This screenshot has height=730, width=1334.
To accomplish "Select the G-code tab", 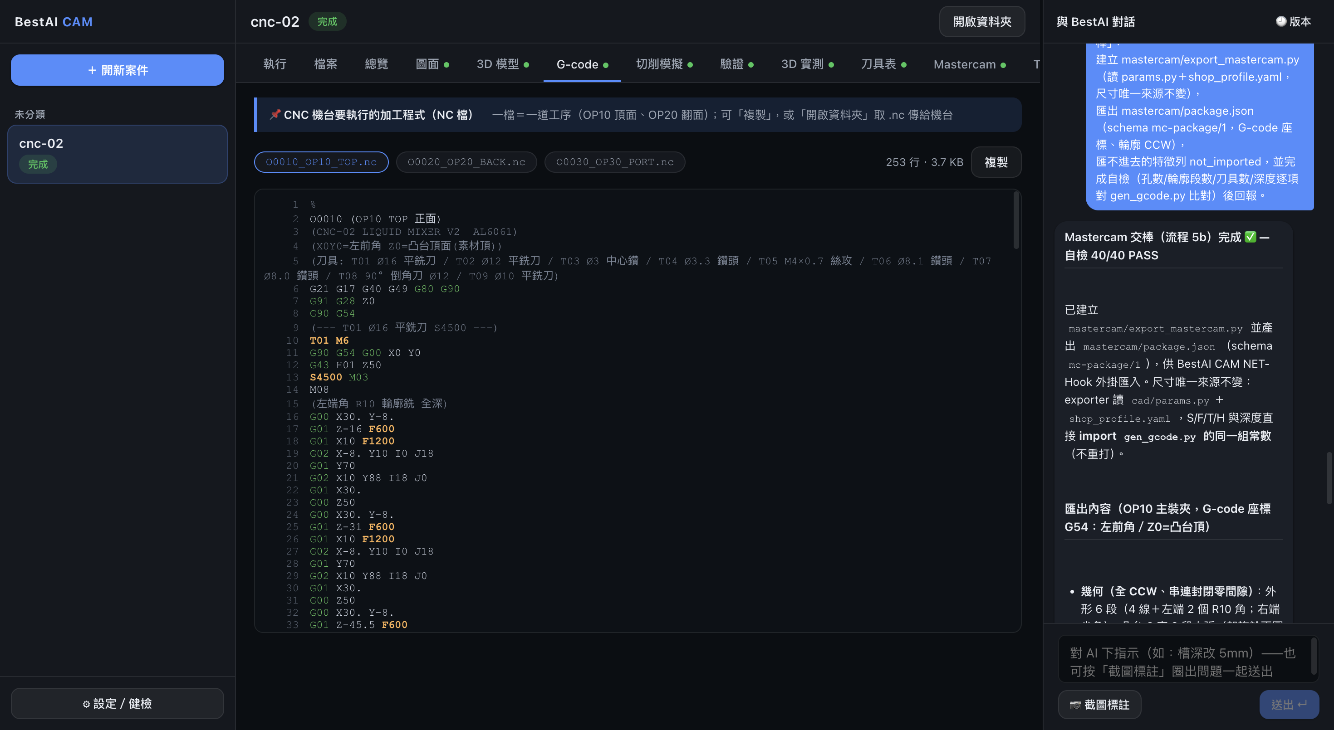I will (x=582, y=64).
